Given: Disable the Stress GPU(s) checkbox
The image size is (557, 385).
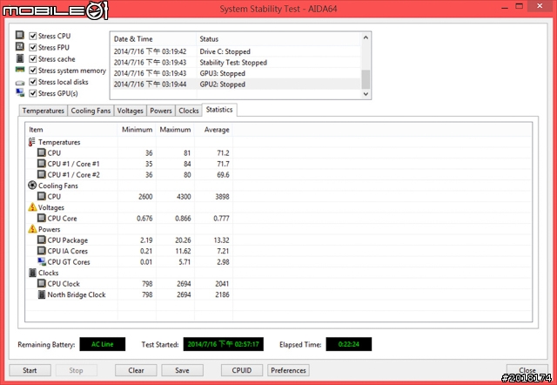Looking at the screenshot, I should coord(33,93).
